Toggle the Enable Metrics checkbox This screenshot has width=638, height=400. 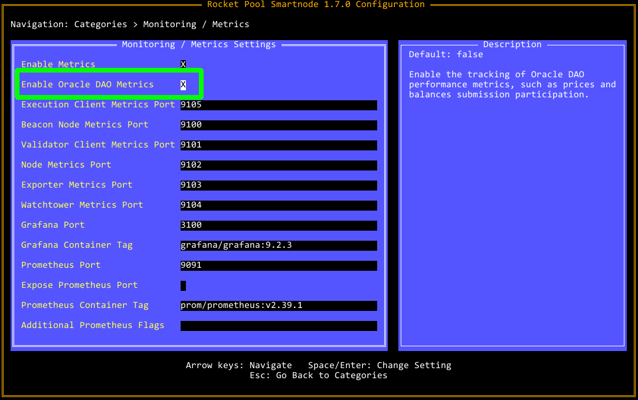click(183, 64)
